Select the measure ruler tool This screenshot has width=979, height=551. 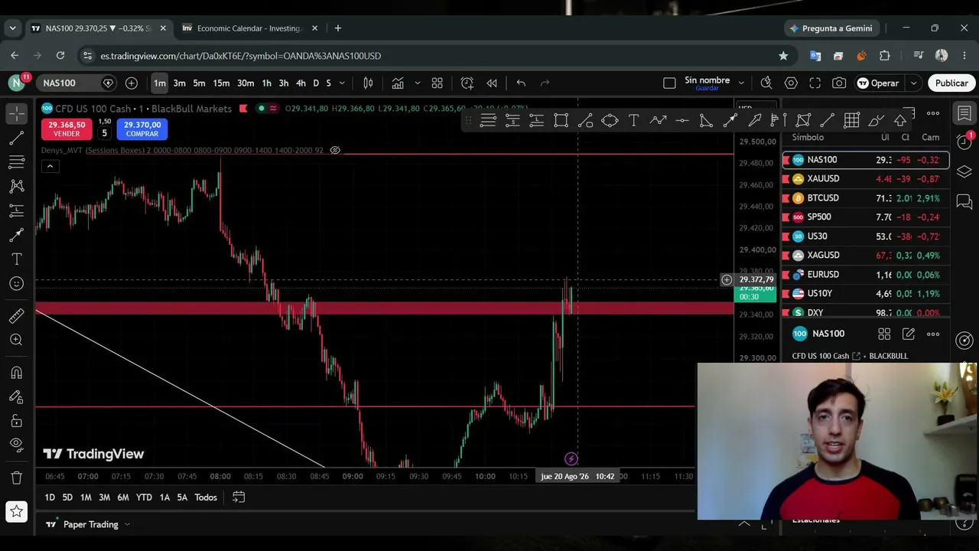[x=16, y=316]
